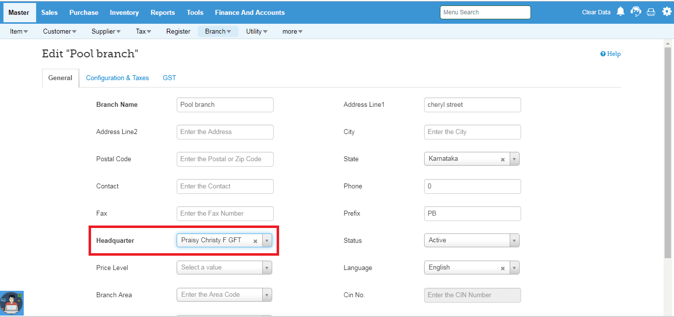Click the printer icon
The image size is (674, 317).
point(651,12)
